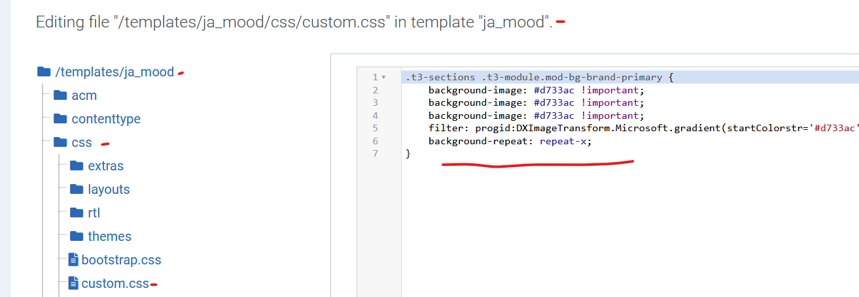This screenshot has width=859, height=297.
Task: Expand the contenttype folder label
Action: 106,119
